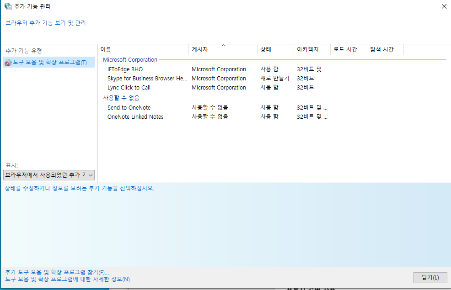Click the 사용할 수 없음 group header
The image size is (451, 290).
[121, 98]
